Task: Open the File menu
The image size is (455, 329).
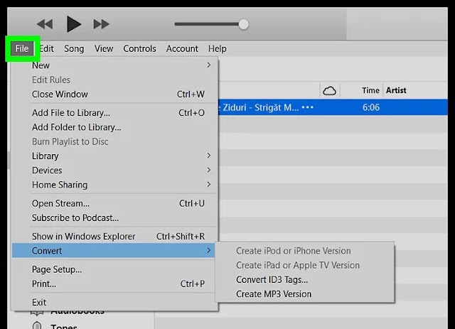Action: point(22,48)
